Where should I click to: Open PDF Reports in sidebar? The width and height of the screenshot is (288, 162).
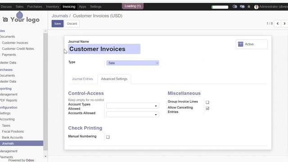(x=9, y=100)
